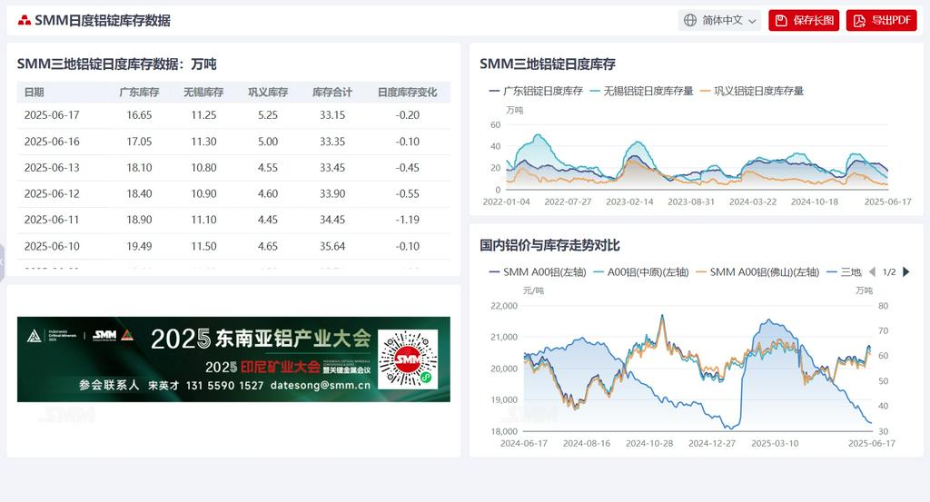The width and height of the screenshot is (930, 502).
Task: Open the 2025东南亚铝产业大会 banner
Action: pos(233,359)
